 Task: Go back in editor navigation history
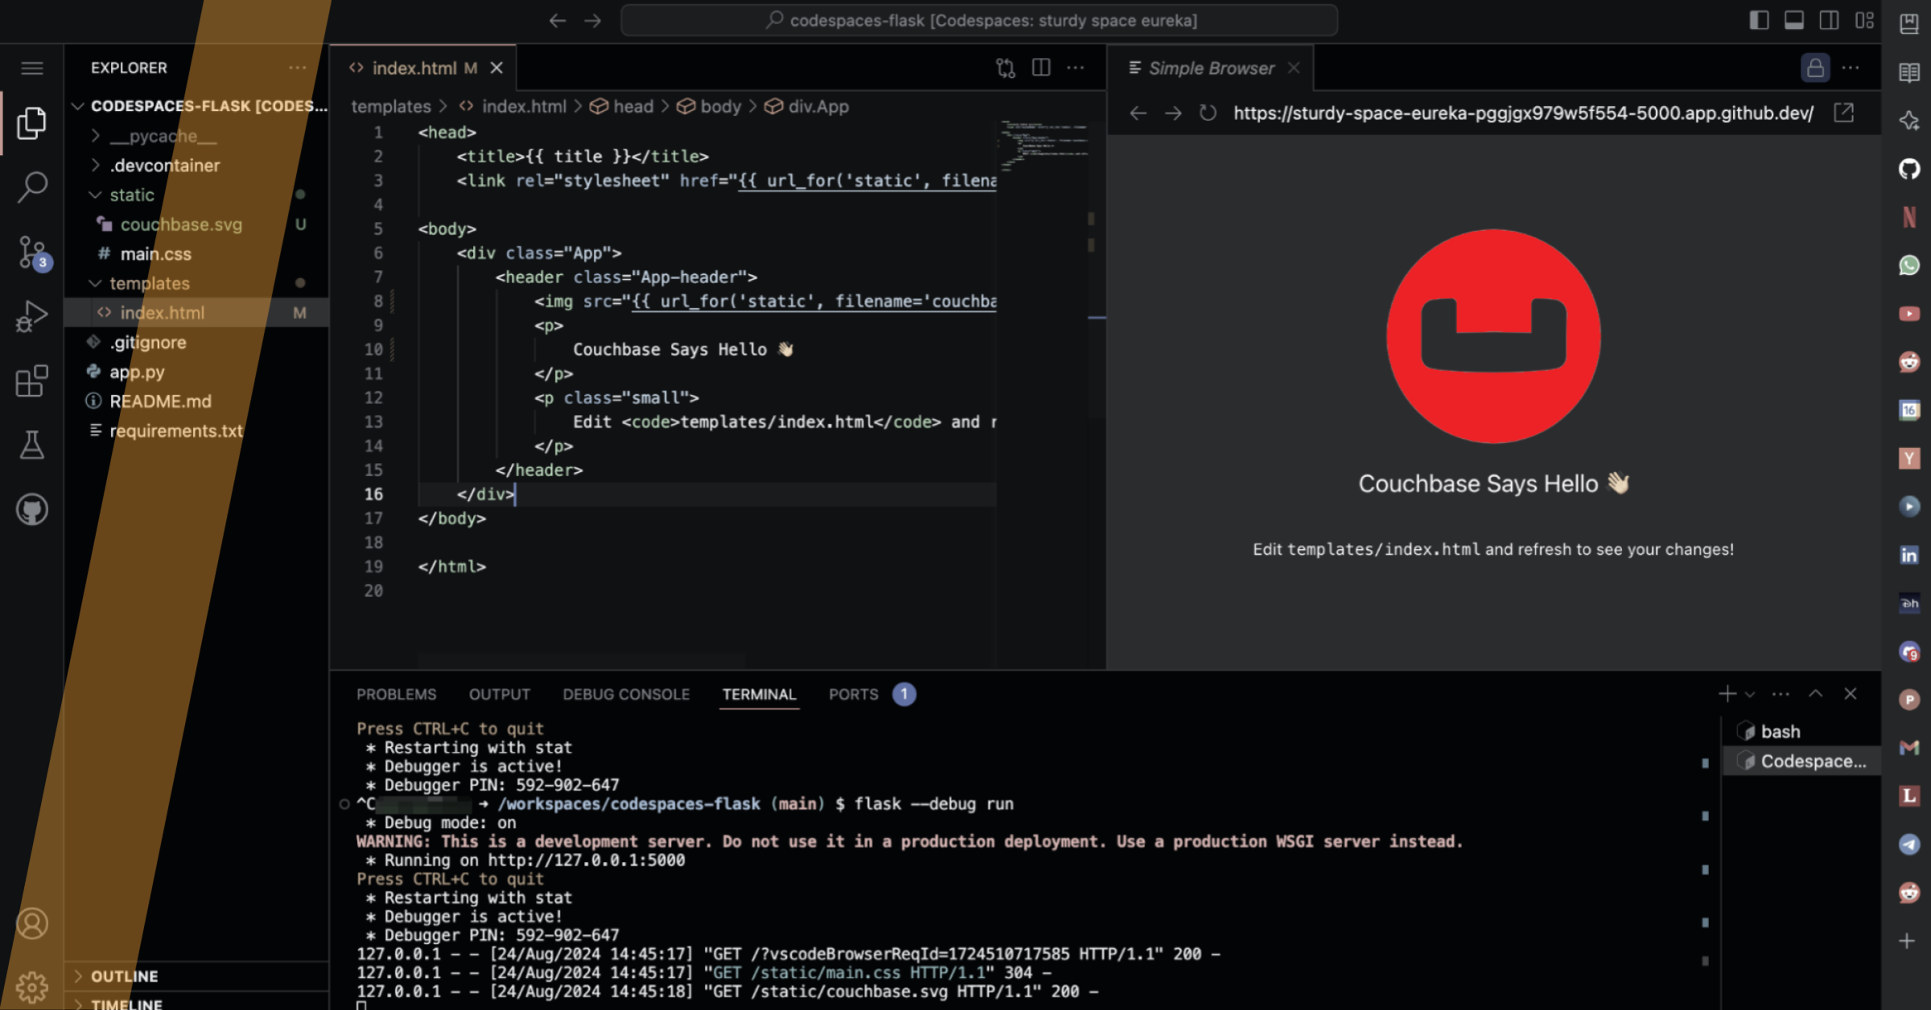tap(558, 21)
